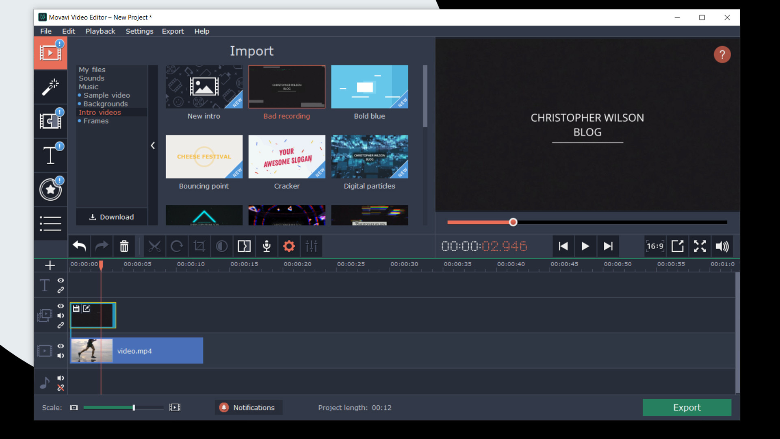Select the Filters/Color adjustment tool

coord(221,246)
